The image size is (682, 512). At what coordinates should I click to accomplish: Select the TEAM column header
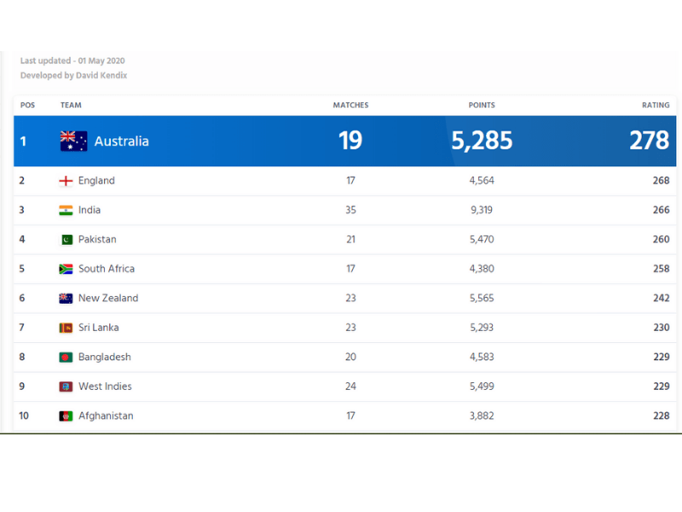coord(71,105)
